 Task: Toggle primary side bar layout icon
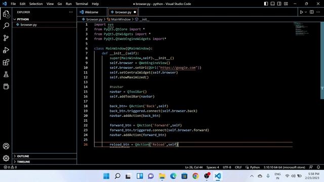point(266,4)
